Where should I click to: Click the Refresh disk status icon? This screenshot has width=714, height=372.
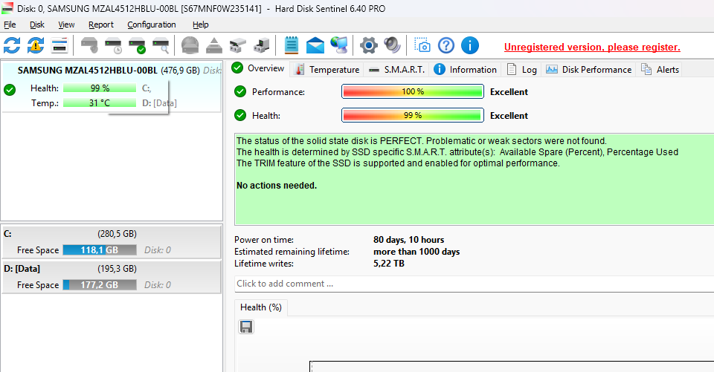pyautogui.click(x=12, y=45)
